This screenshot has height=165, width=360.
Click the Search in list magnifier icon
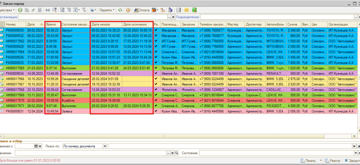point(55,9)
